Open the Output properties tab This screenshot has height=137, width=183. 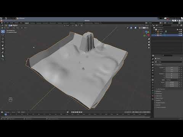tap(153, 65)
